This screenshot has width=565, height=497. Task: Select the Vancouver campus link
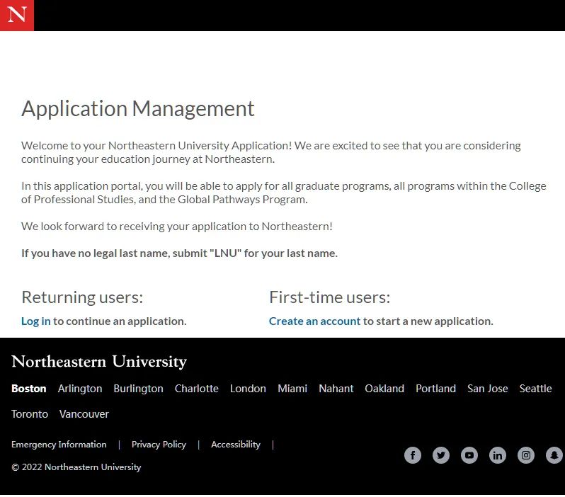(x=84, y=413)
